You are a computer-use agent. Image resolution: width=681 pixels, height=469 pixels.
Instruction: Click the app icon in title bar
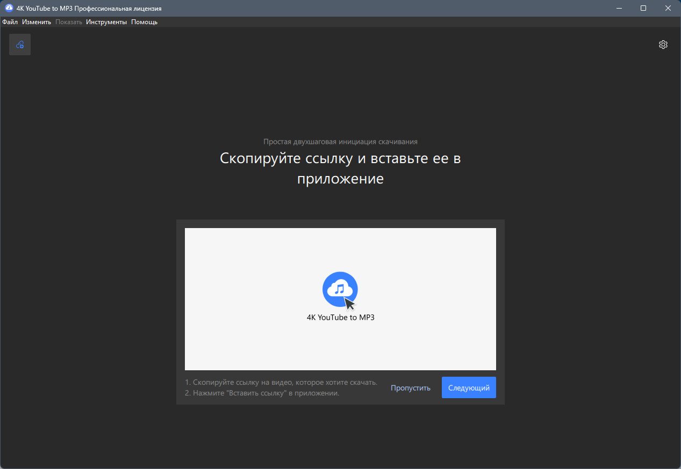tap(9, 8)
